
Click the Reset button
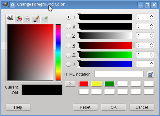click(85, 107)
